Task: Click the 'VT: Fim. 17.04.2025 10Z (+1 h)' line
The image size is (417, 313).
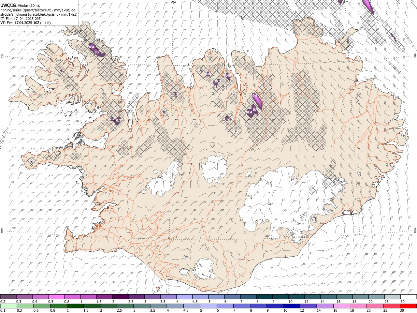Action: [25, 23]
